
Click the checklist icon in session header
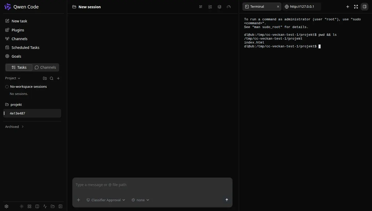click(210, 7)
